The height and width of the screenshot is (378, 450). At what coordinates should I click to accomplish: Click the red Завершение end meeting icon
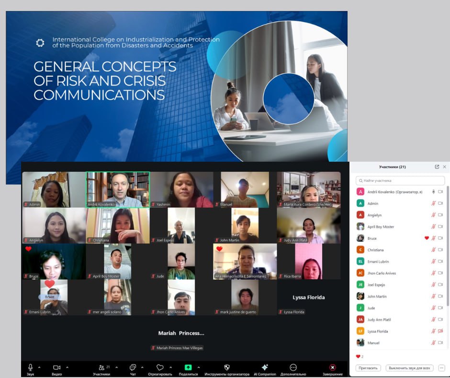[332, 367]
